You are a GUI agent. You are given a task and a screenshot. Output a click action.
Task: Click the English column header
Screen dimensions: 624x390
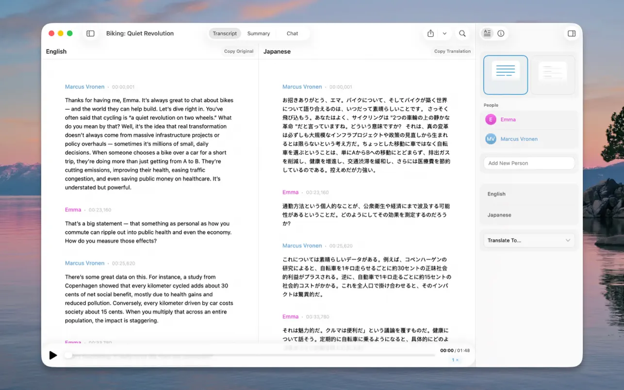click(x=56, y=51)
